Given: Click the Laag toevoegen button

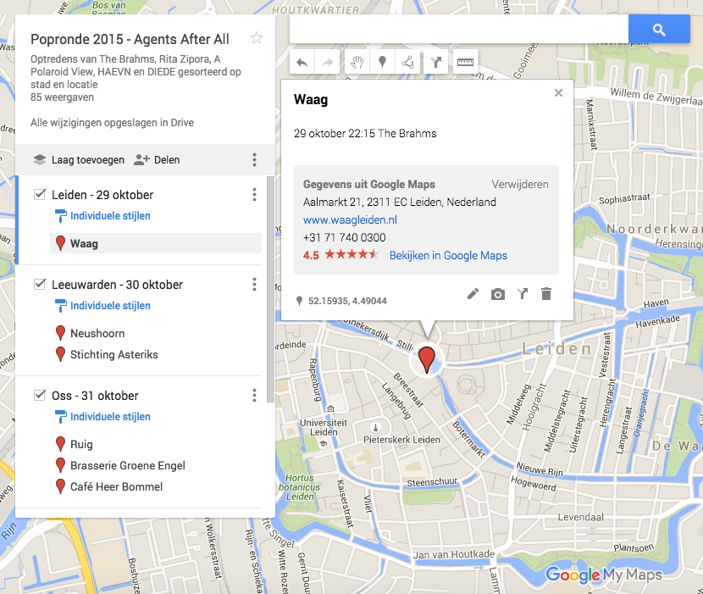Looking at the screenshot, I should pos(79,159).
